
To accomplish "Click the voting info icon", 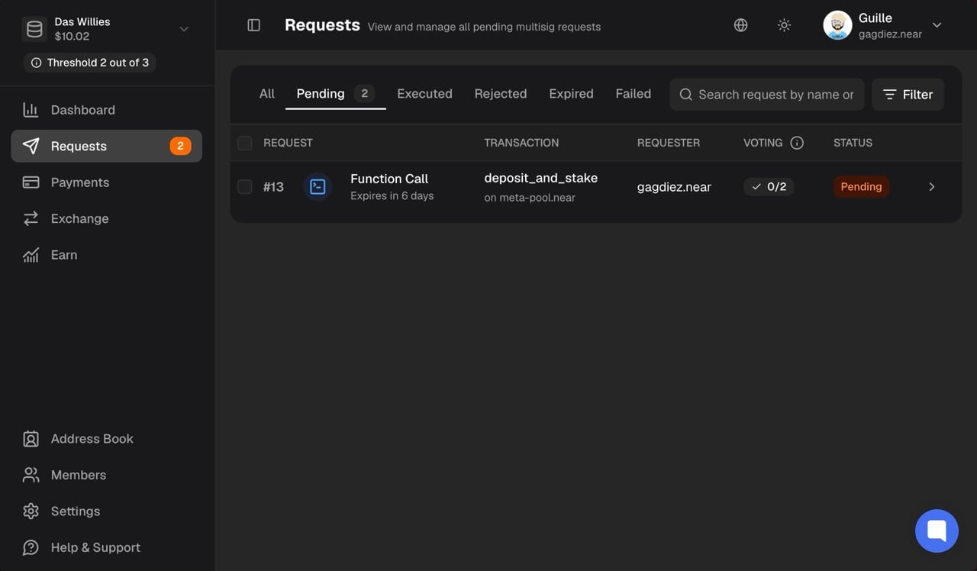I will point(797,143).
